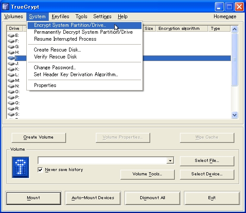The image size is (246, 213).
Task: Click Auto-Mount Devices
Action: coord(93,198)
